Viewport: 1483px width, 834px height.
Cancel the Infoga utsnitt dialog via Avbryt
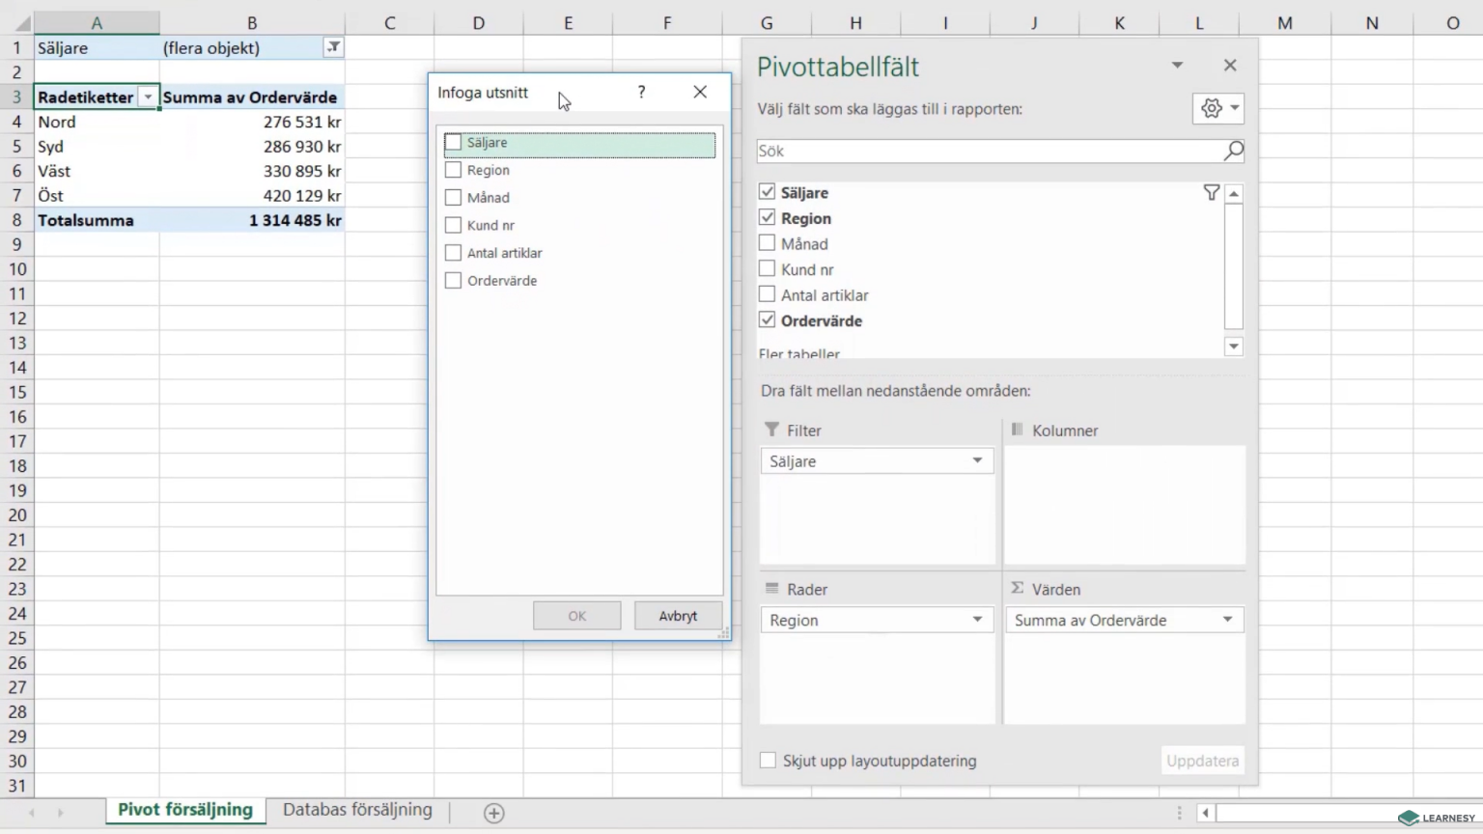pyautogui.click(x=677, y=615)
